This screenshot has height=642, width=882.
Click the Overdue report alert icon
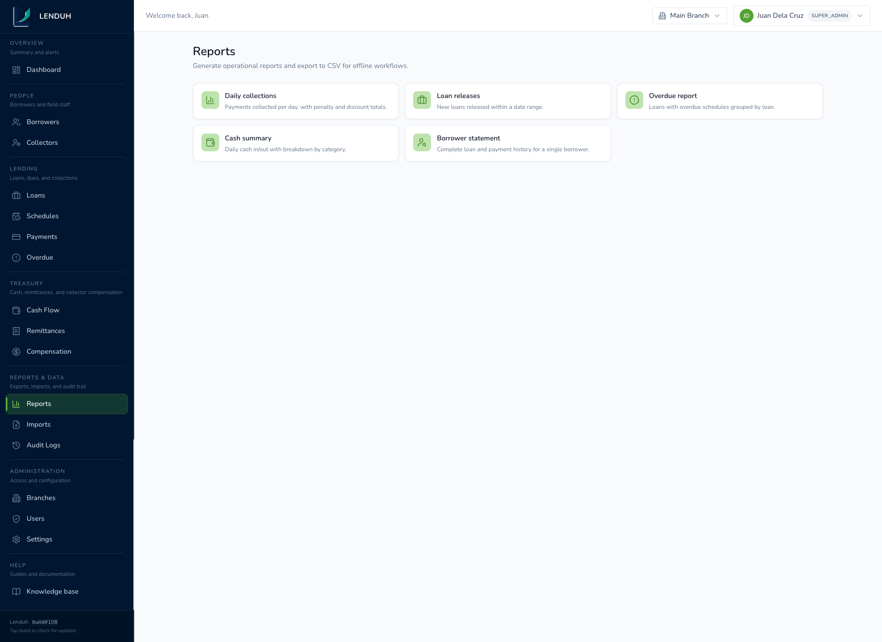pos(634,100)
